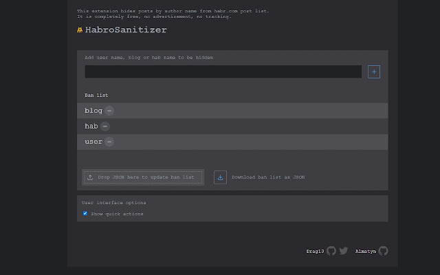Remove 'blog' from the ban list
Image resolution: width=440 pixels, height=275 pixels.
(109, 111)
